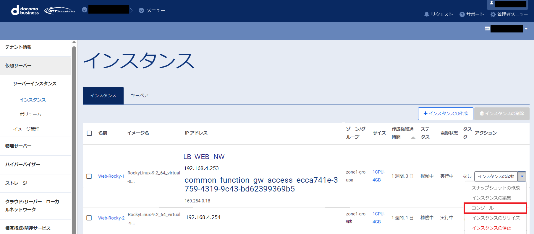
Task: Click the NTT Communications logo
Action: pyautogui.click(x=60, y=11)
